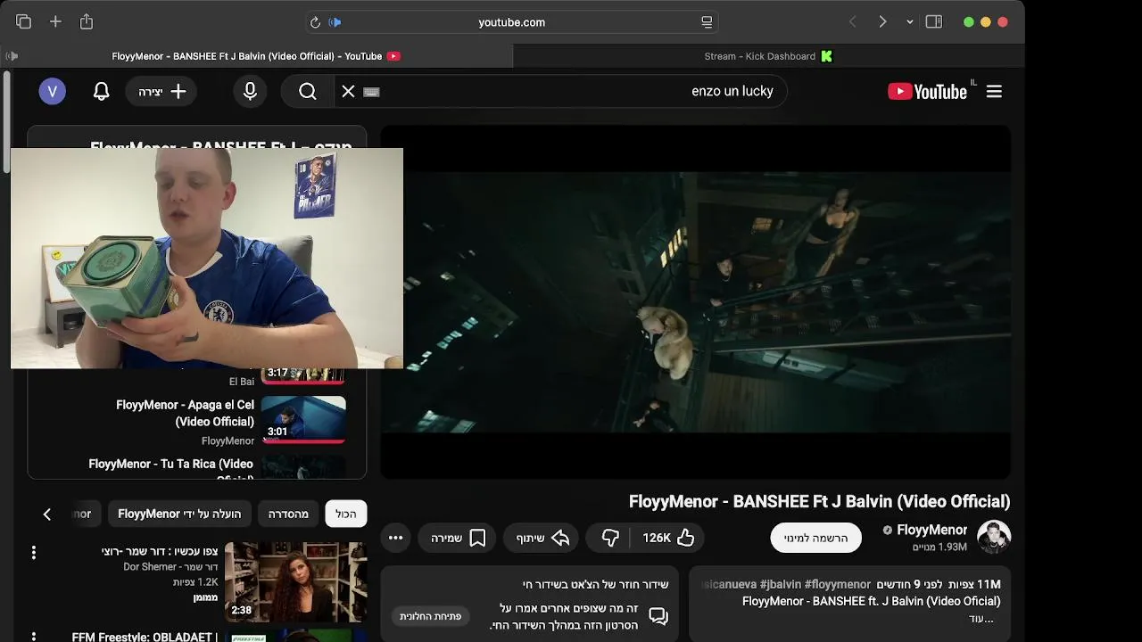Open more actions three-dot button
1142x642 pixels.
point(395,538)
